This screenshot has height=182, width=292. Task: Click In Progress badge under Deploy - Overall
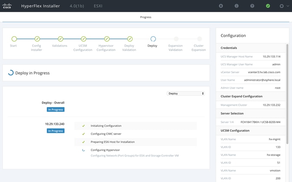pos(56,110)
